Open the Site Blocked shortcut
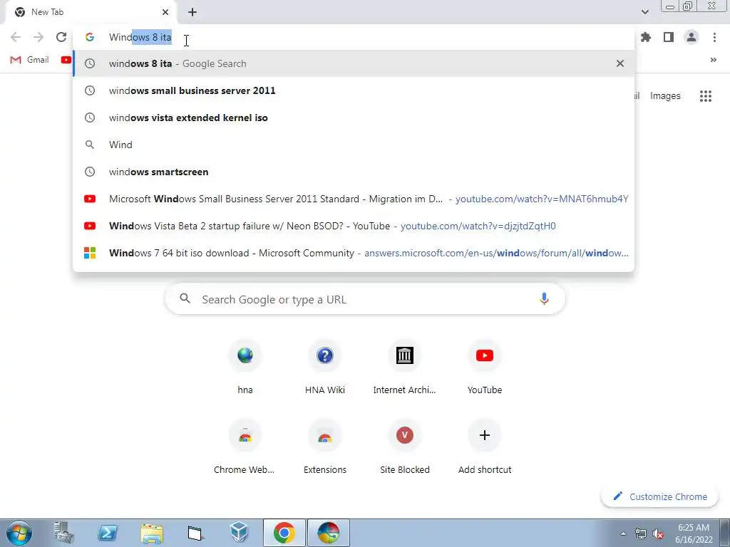The height and width of the screenshot is (547, 730). [x=405, y=447]
